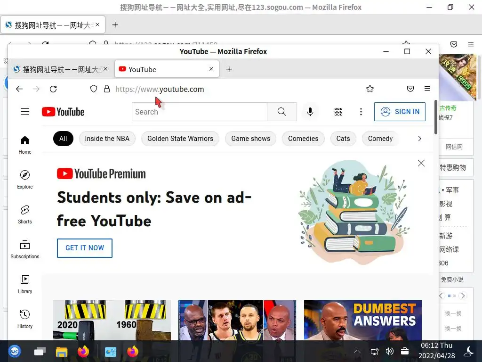The width and height of the screenshot is (482, 362).
Task: Click the YouTube page vertical scrollbar
Action: click(436, 117)
